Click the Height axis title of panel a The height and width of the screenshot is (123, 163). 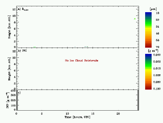[9, 27]
